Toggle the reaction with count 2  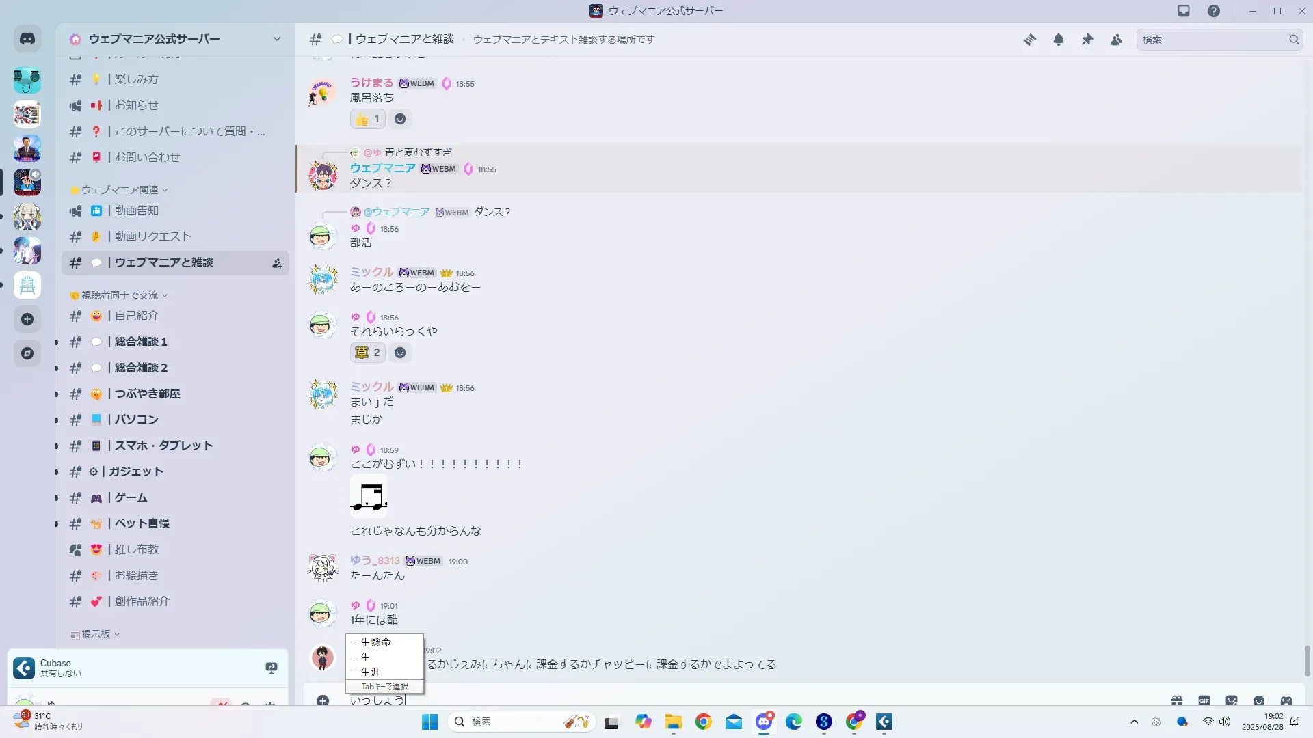pos(368,353)
